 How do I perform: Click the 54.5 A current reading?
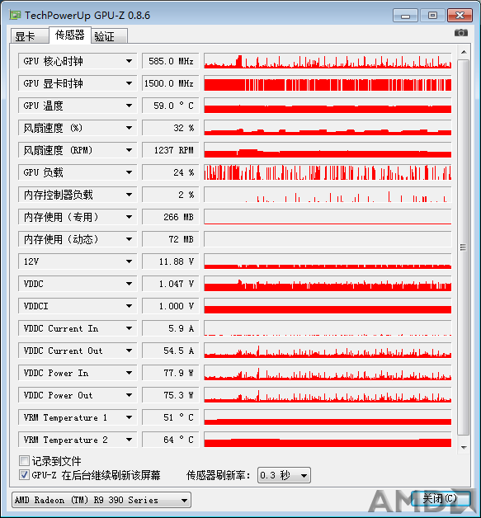[171, 351]
